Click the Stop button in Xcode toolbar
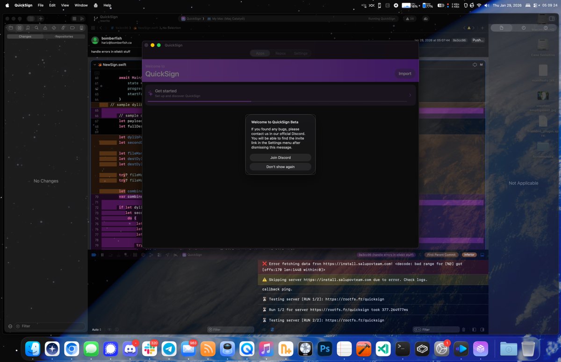Screen dimensions: 561x362 tap(74, 18)
